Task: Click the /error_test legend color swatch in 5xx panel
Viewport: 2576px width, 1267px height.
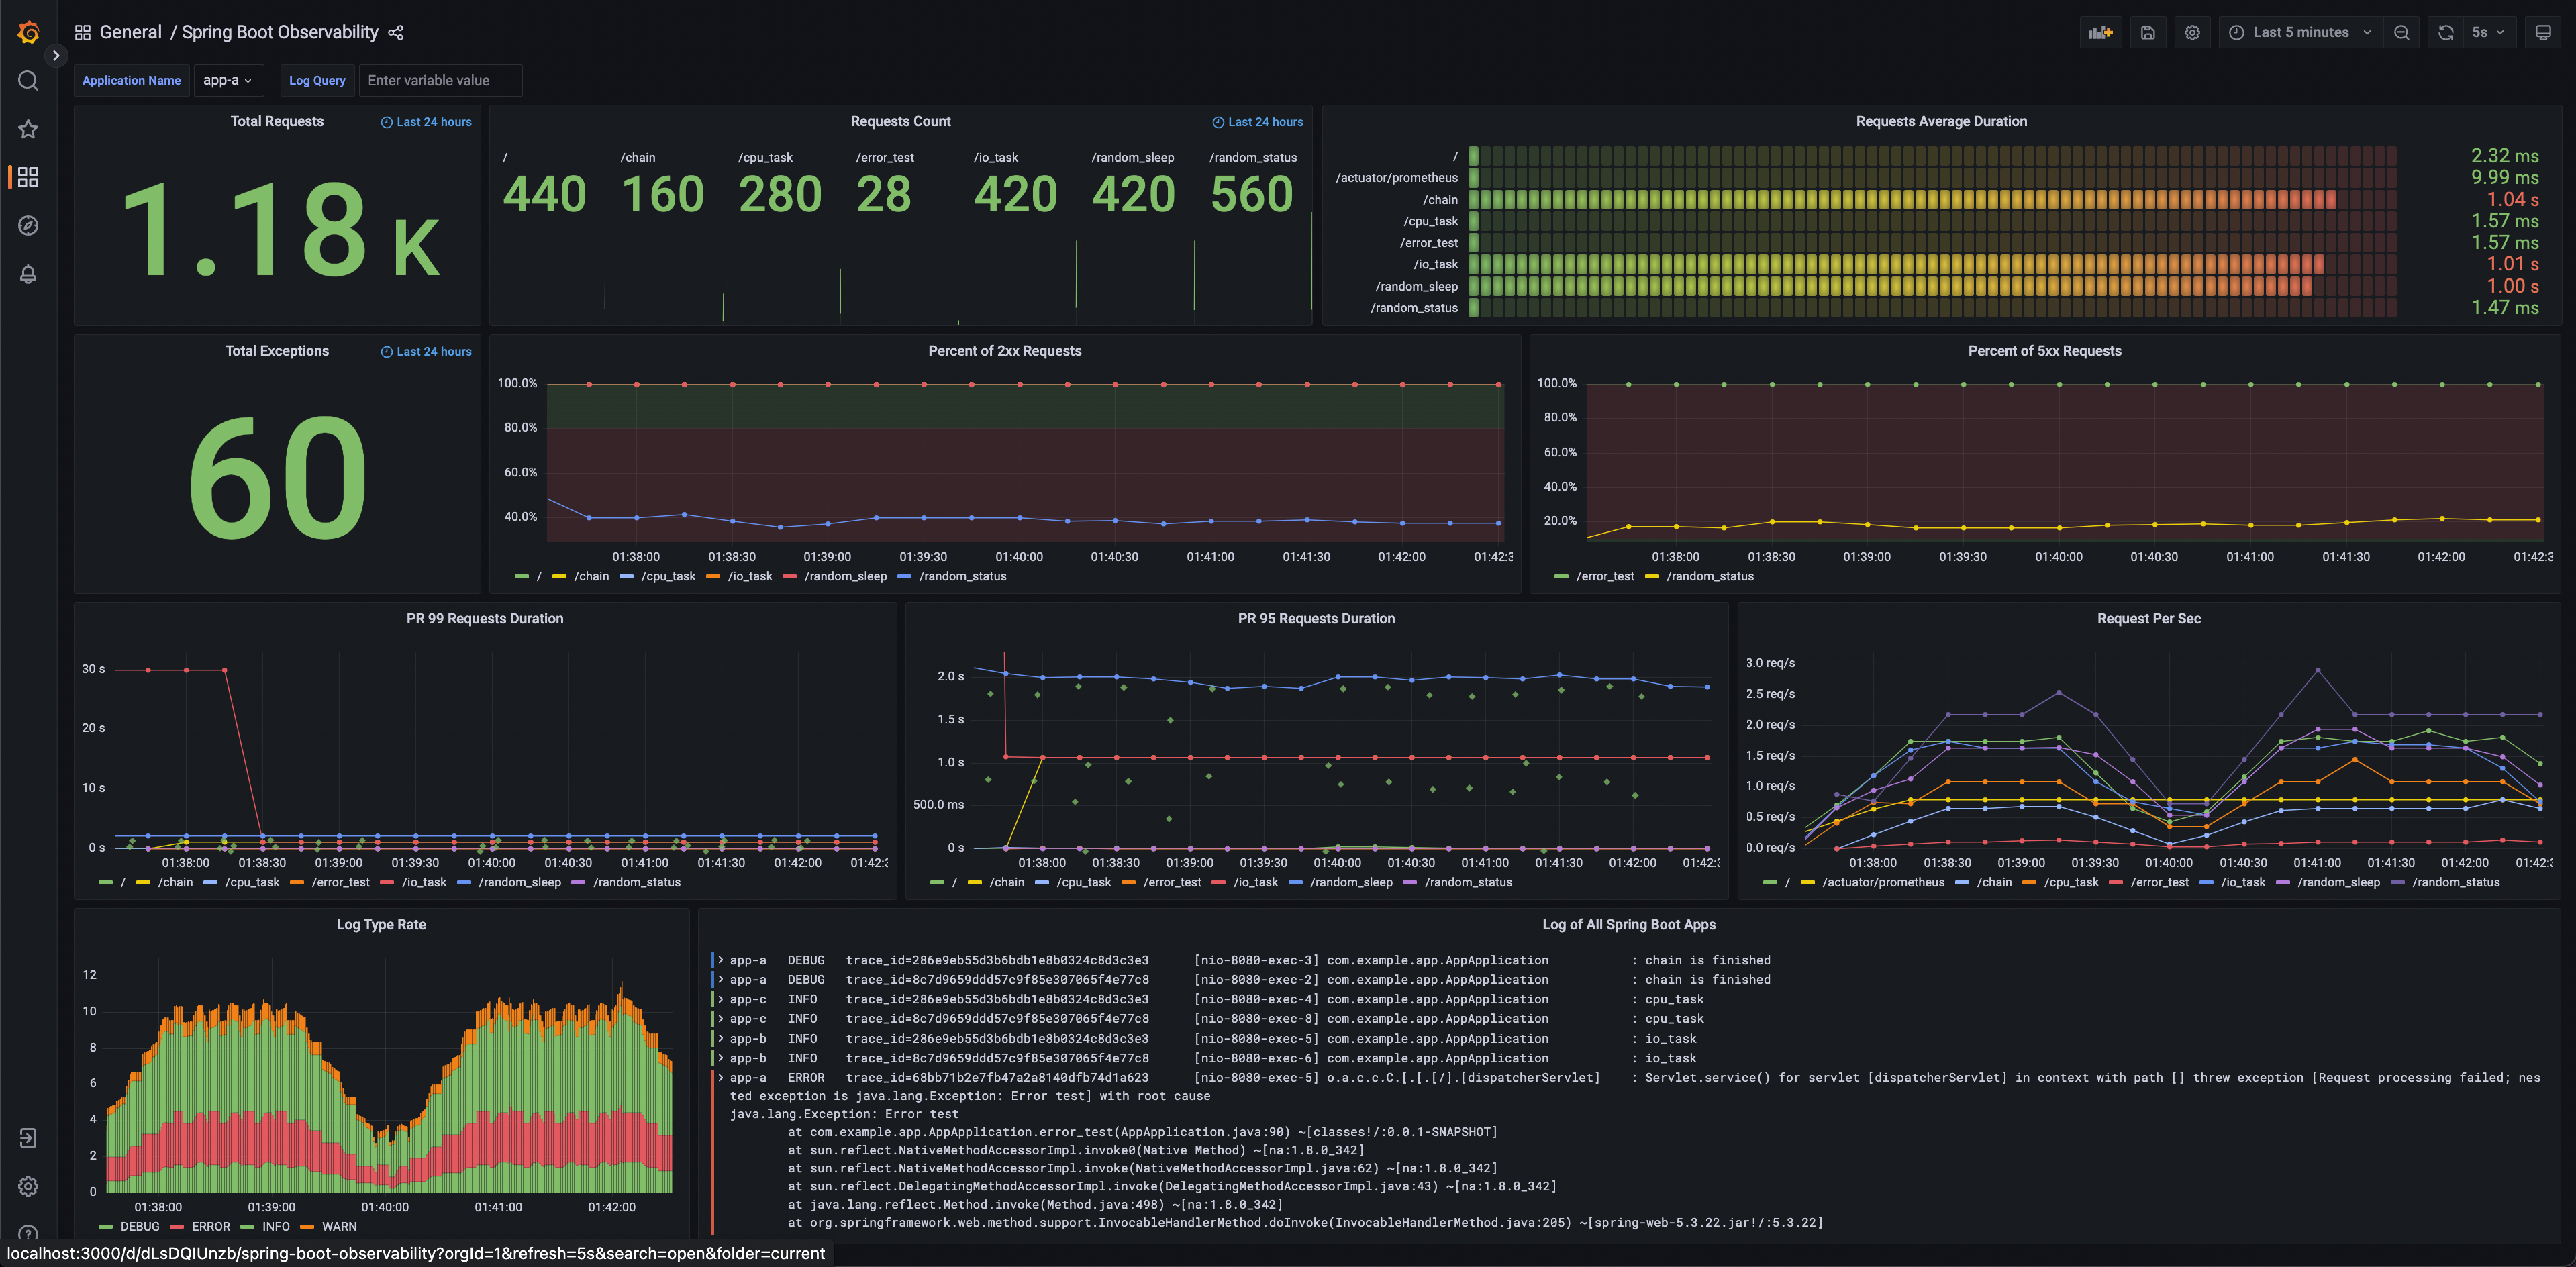Action: coord(1561,576)
